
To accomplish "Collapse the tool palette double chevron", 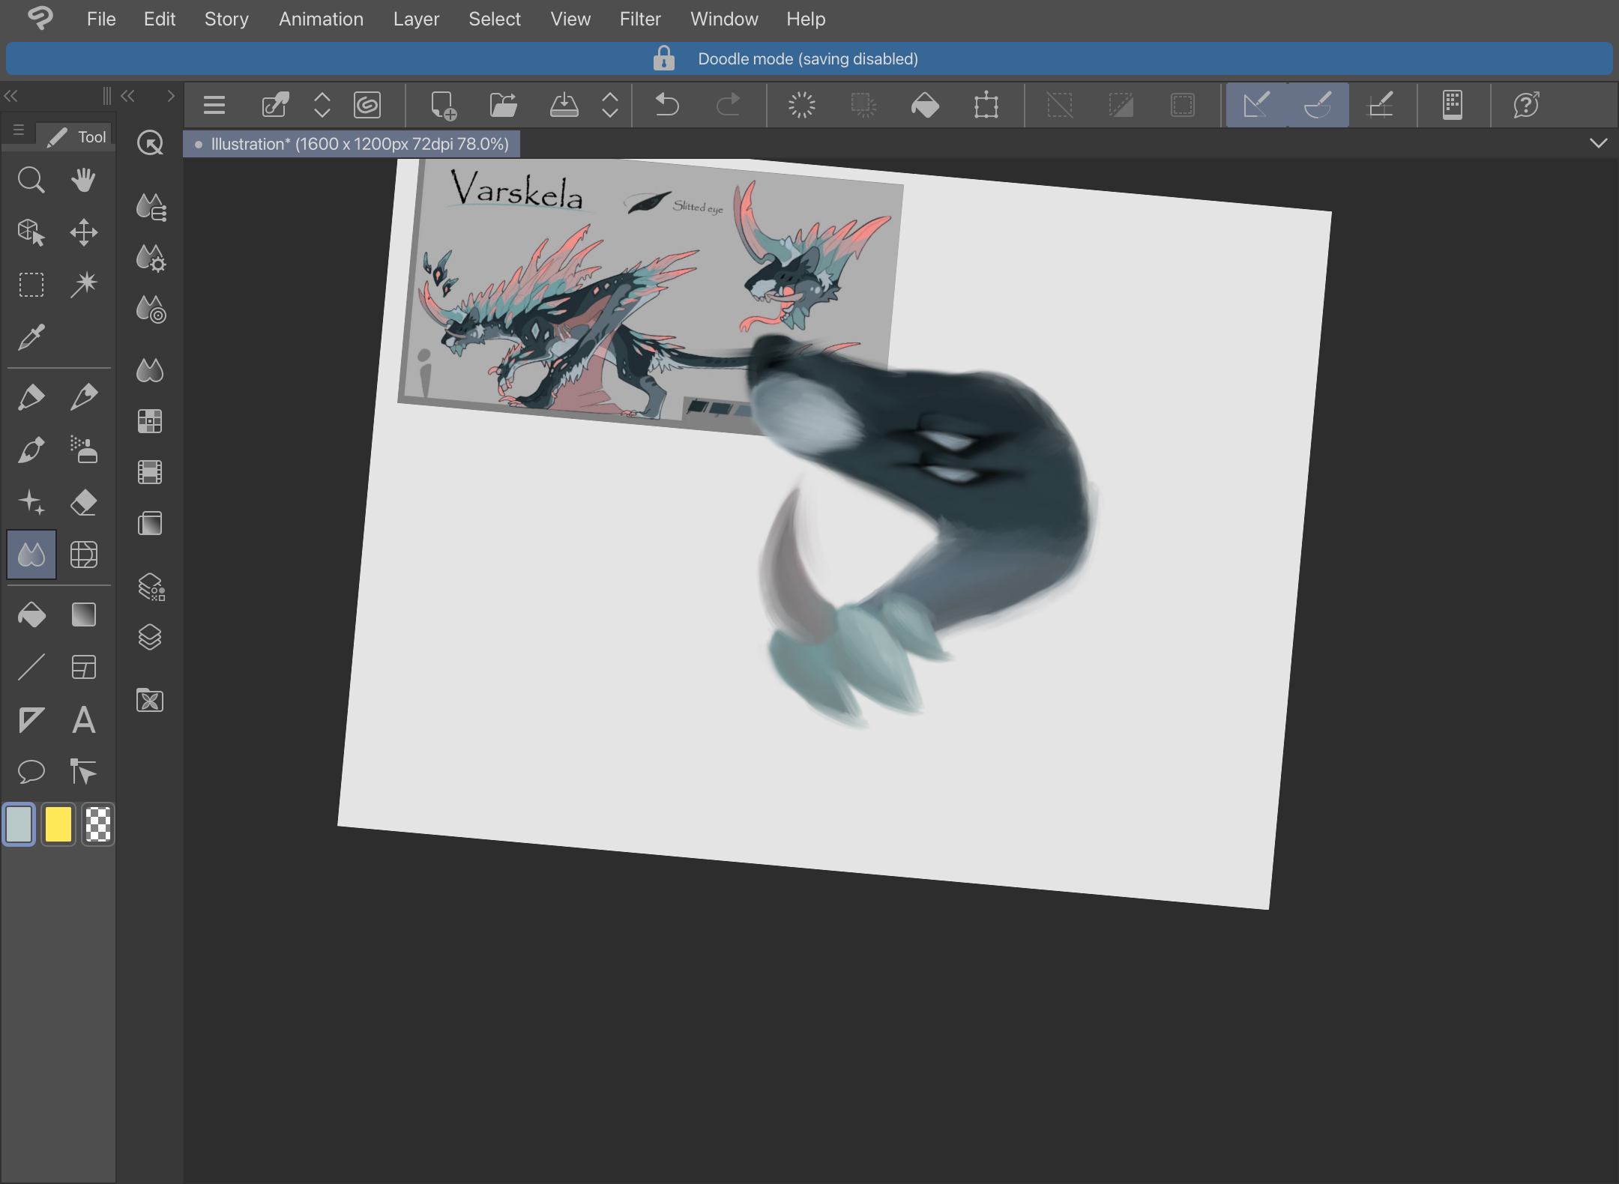I will click(10, 96).
